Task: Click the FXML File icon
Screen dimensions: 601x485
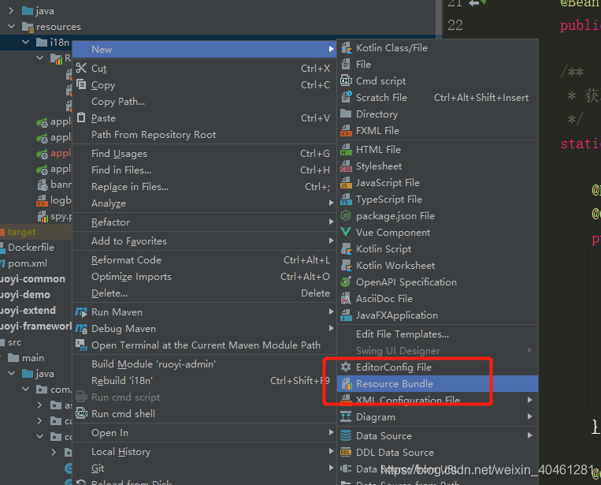Action: click(x=346, y=130)
